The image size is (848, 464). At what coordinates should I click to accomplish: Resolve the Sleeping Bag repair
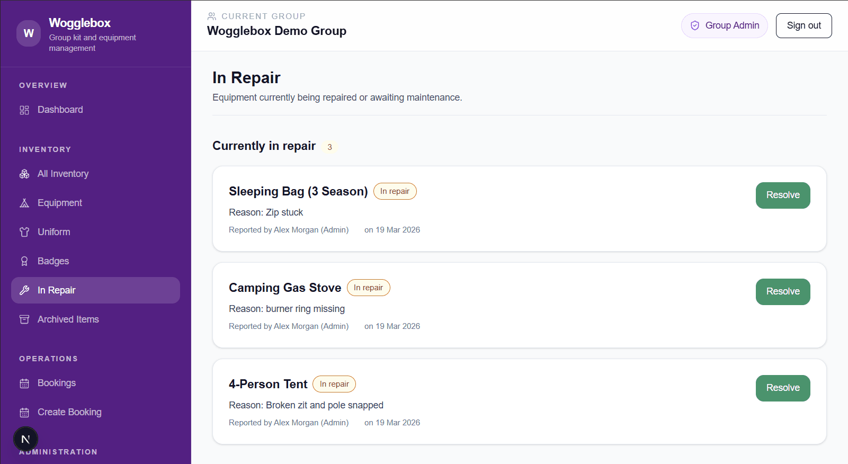point(782,195)
